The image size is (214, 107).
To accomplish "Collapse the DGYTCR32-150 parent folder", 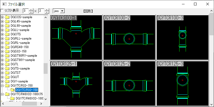I will pos(2,86).
